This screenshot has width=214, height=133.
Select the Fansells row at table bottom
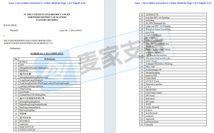[x=173, y=124]
